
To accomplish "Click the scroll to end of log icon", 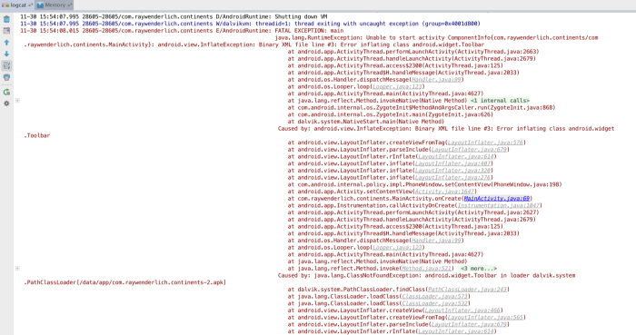I will tap(6, 31).
